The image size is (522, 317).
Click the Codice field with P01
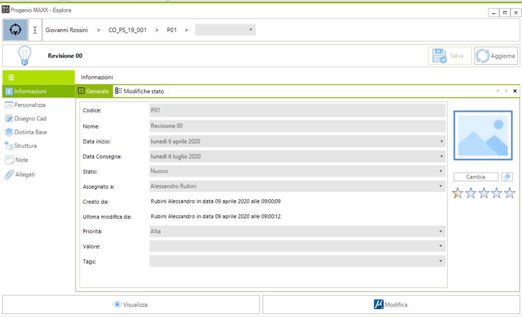point(297,110)
